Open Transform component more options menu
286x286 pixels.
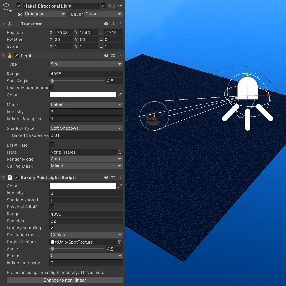pos(120,24)
